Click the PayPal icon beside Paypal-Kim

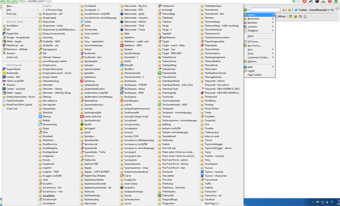(4, 33)
